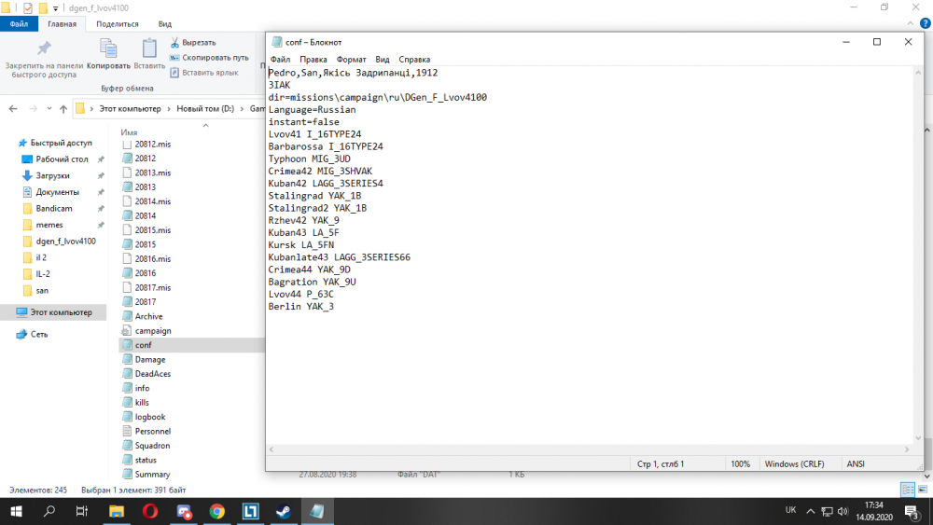Switch to Главная ribbon tab
This screenshot has width=933, height=525.
pyautogui.click(x=62, y=24)
